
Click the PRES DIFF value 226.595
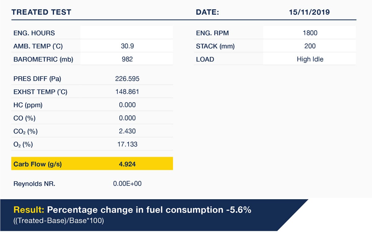tap(127, 79)
